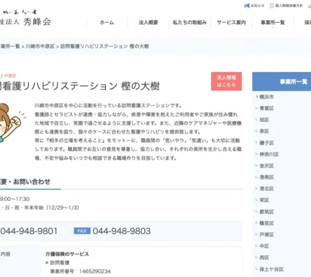Viewport: 311px width, 277px height.
Task: Select 栄区 in the sidebar list
Action: [264, 200]
